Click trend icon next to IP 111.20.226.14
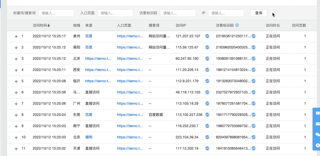The width and height of the screenshot is (320, 156). click(207, 70)
